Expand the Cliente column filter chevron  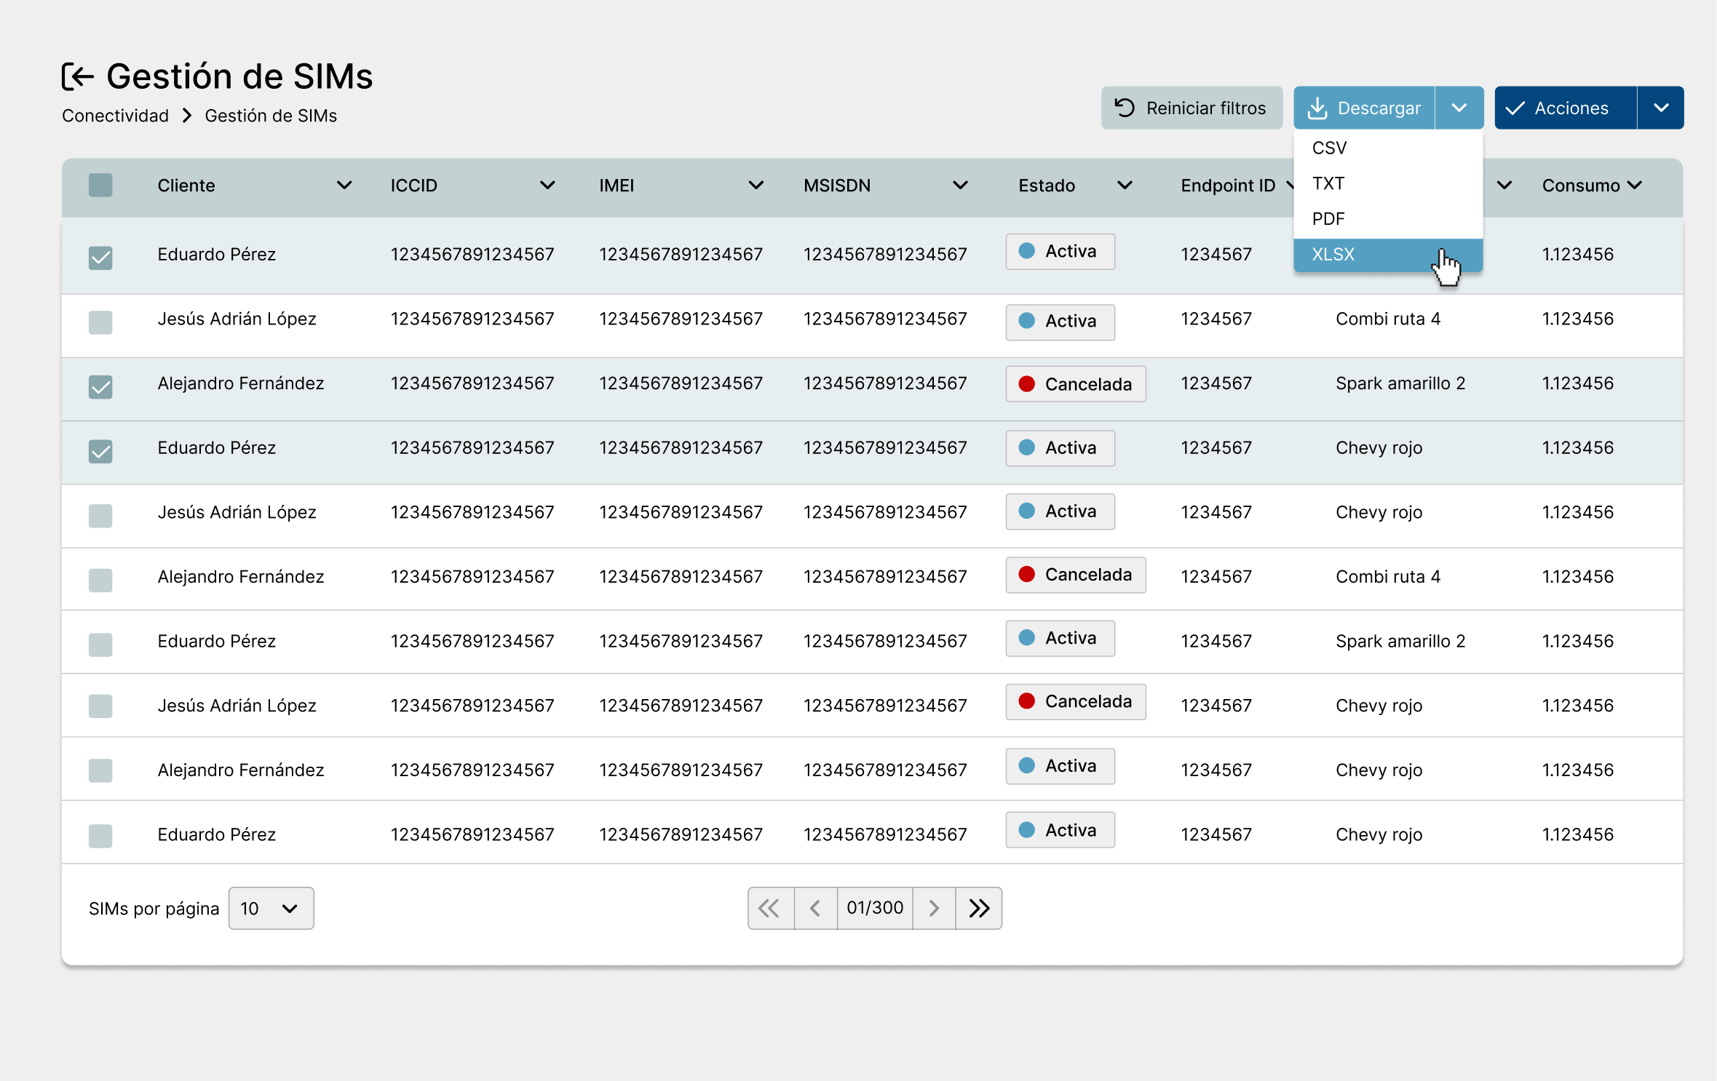[344, 186]
